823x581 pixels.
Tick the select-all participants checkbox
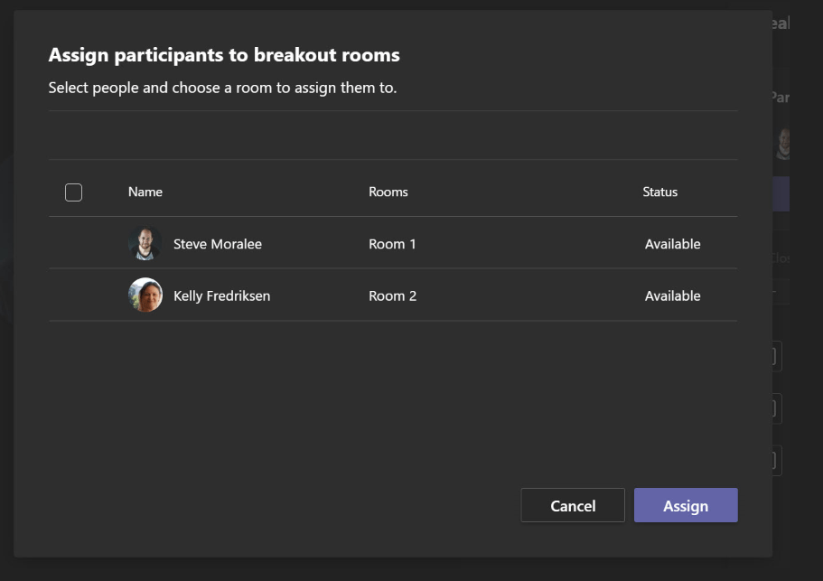coord(74,192)
